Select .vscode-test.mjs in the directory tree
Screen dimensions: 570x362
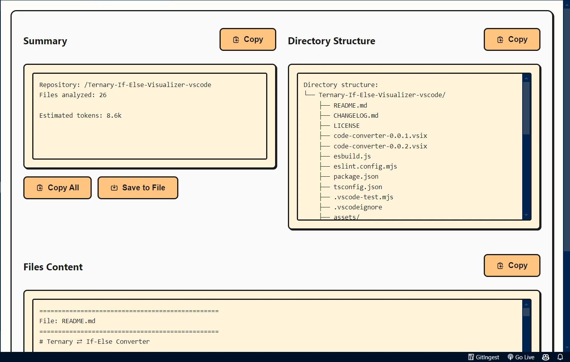pos(363,197)
